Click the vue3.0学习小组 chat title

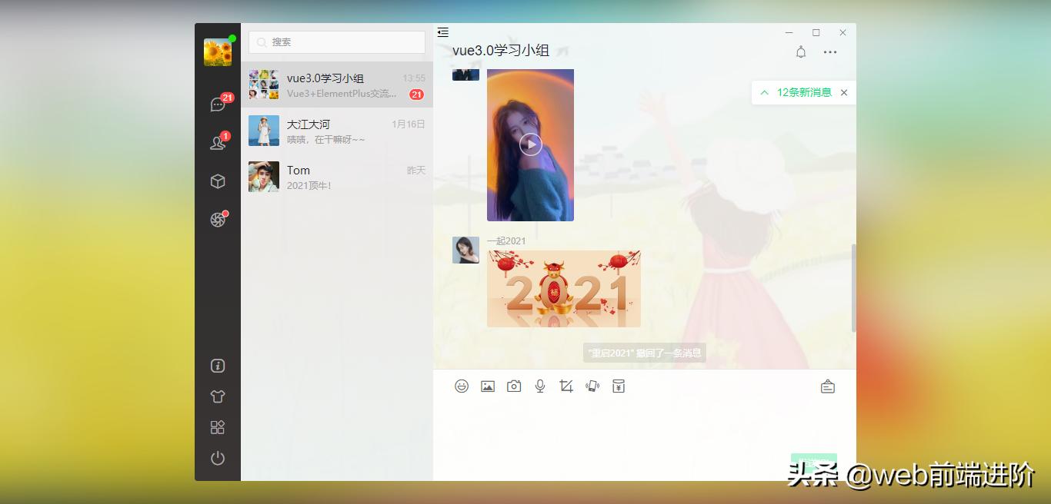[501, 51]
